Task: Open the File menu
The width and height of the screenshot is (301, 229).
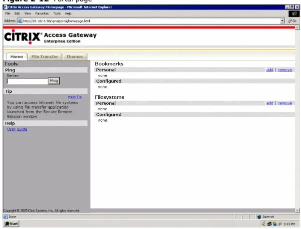Action: pyautogui.click(x=7, y=13)
